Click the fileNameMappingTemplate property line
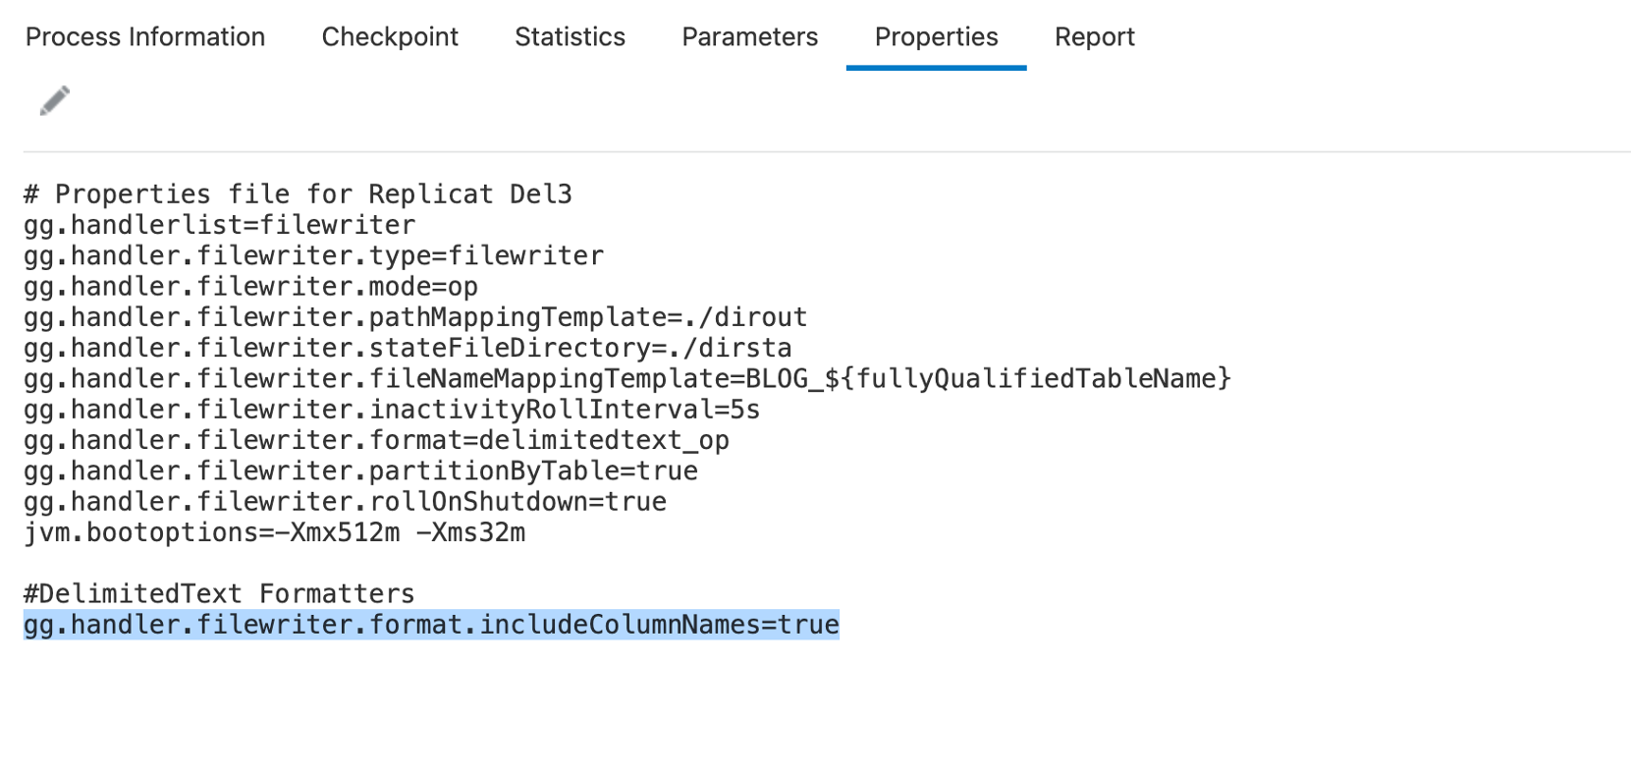 pos(626,379)
